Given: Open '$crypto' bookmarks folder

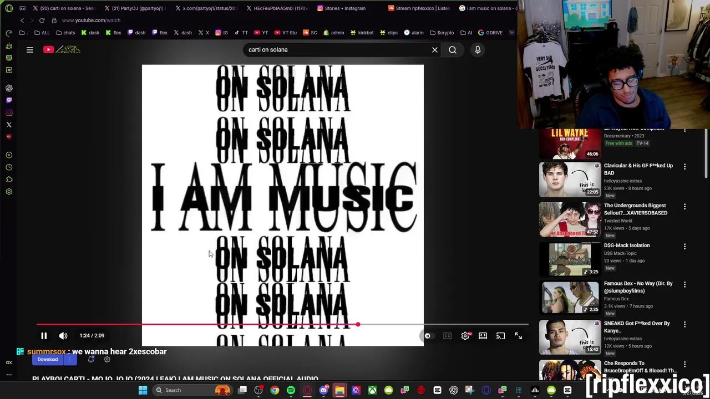Looking at the screenshot, I should pos(442,33).
